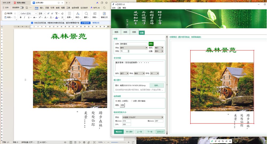Open the Insert tab in WPS
The image size is (267, 144).
pos(42,8)
